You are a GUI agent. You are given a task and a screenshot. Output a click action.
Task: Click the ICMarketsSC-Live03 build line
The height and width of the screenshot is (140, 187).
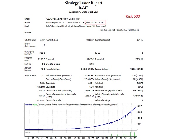(84, 12)
